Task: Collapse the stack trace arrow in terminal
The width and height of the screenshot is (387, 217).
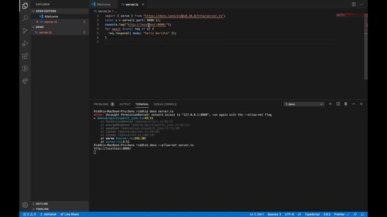Action: click(x=94, y=118)
